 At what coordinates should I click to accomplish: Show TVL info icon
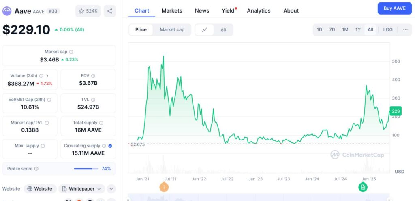click(x=93, y=100)
